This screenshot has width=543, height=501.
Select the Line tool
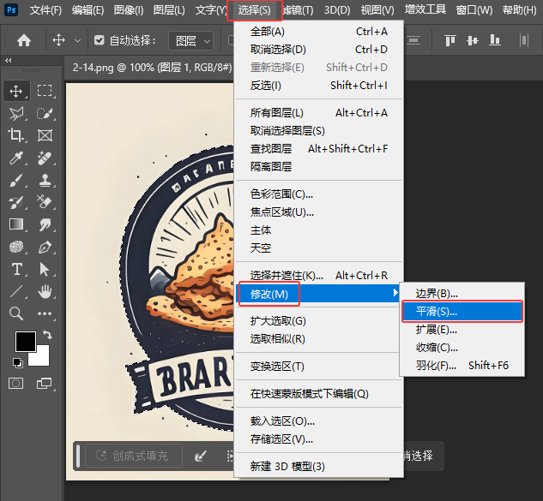click(x=16, y=291)
